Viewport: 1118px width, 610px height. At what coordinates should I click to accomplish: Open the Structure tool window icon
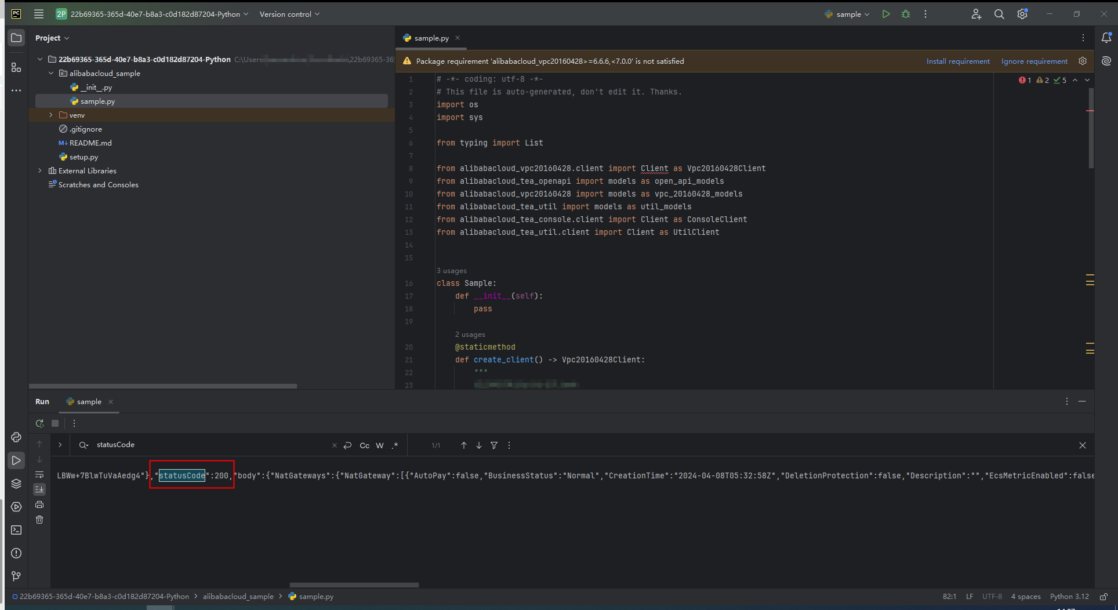click(x=16, y=67)
